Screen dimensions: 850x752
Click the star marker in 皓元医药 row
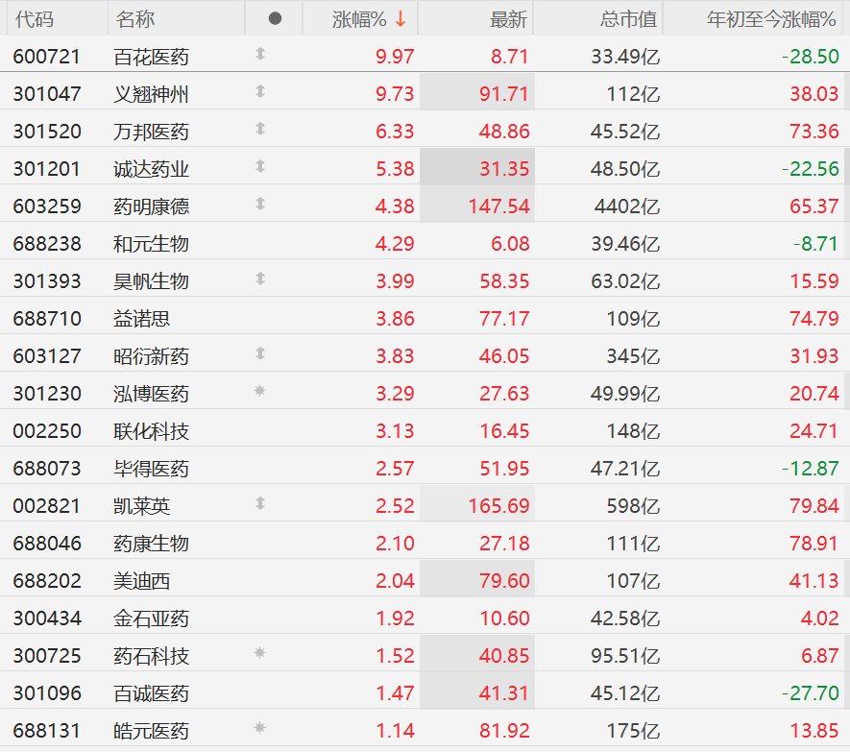(259, 728)
